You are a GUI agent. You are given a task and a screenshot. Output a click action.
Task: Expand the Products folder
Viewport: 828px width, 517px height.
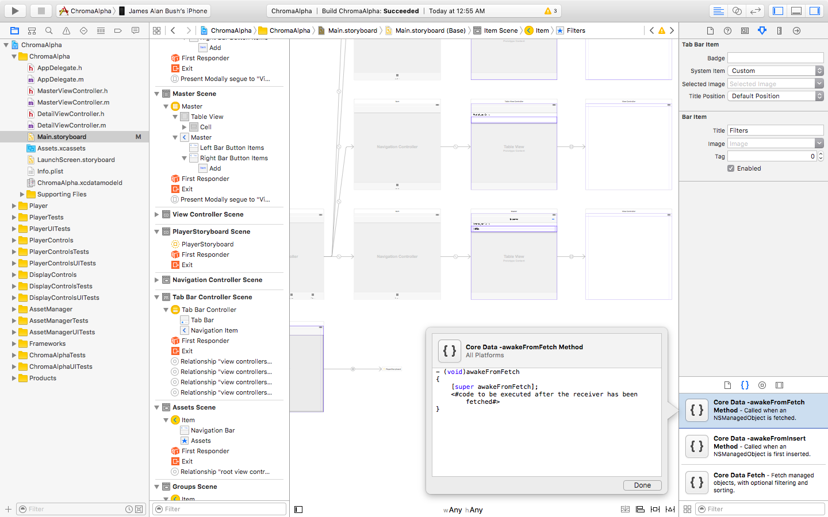[x=14, y=378]
